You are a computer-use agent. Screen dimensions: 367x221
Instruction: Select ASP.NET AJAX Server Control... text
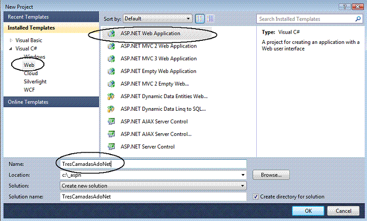(x=156, y=134)
